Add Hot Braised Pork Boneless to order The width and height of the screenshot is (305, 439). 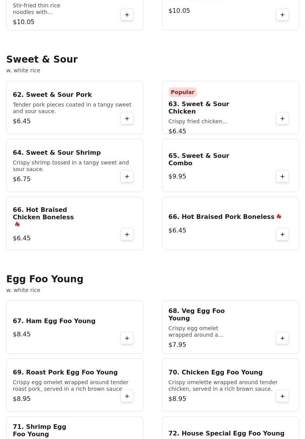282,234
